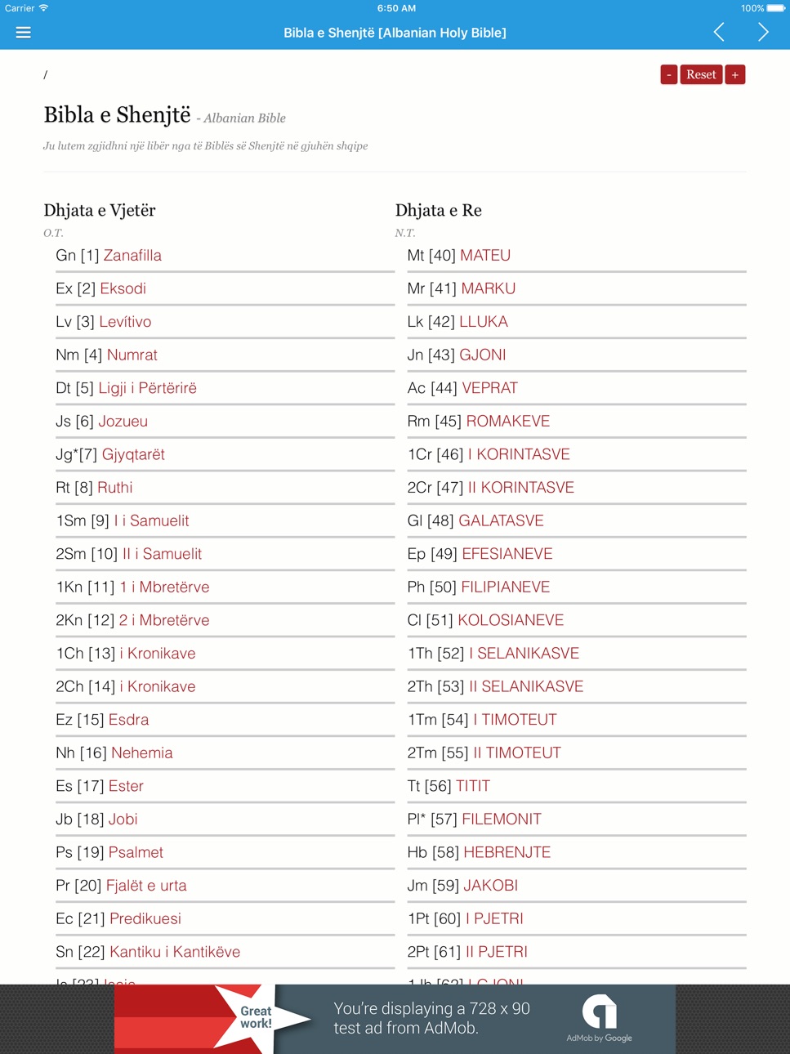The image size is (790, 1054).
Task: Choose I KORINTASVE from the list
Action: click(x=520, y=454)
